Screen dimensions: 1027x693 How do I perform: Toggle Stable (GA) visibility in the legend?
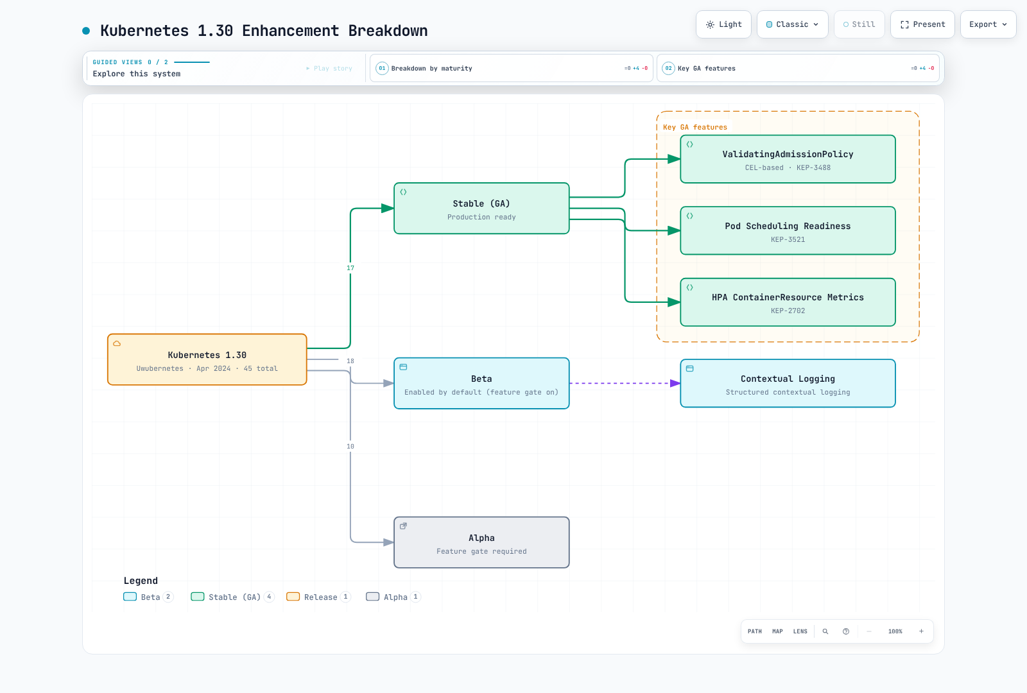point(232,597)
